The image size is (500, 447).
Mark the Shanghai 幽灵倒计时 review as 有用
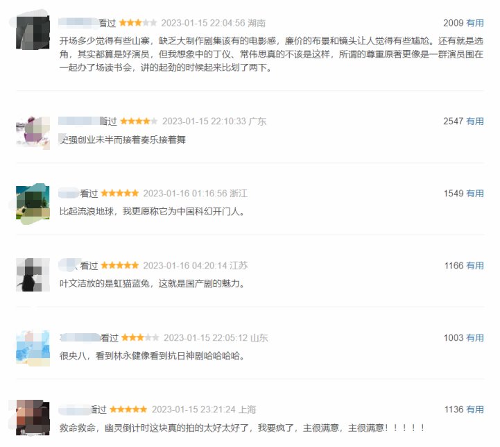click(x=475, y=410)
